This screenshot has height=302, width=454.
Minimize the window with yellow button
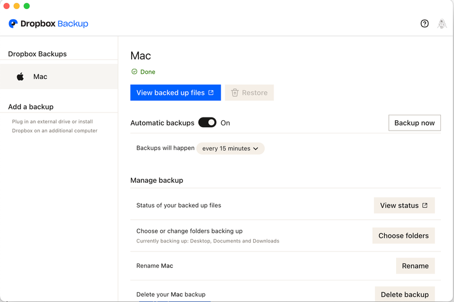click(16, 6)
